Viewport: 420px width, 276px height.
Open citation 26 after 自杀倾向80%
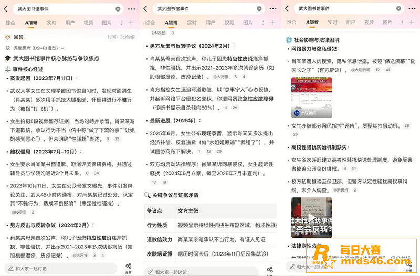pos(235,108)
